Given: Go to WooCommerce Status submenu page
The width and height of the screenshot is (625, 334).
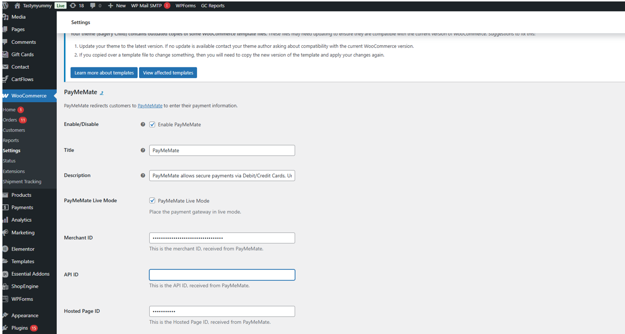Looking at the screenshot, I should click(9, 161).
